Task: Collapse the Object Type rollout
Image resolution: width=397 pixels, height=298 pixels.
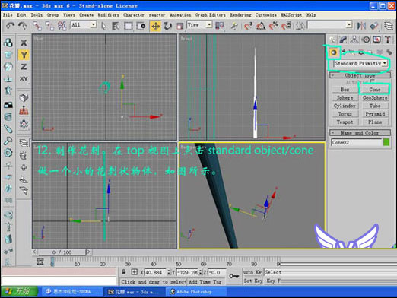Action: click(360, 75)
